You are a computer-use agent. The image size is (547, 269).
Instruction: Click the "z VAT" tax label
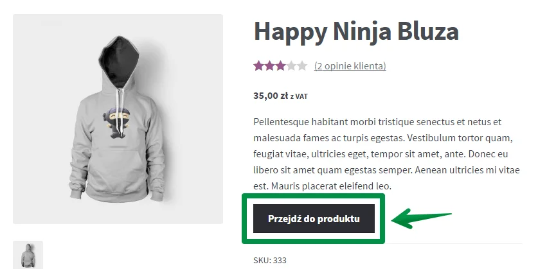tap(299, 96)
